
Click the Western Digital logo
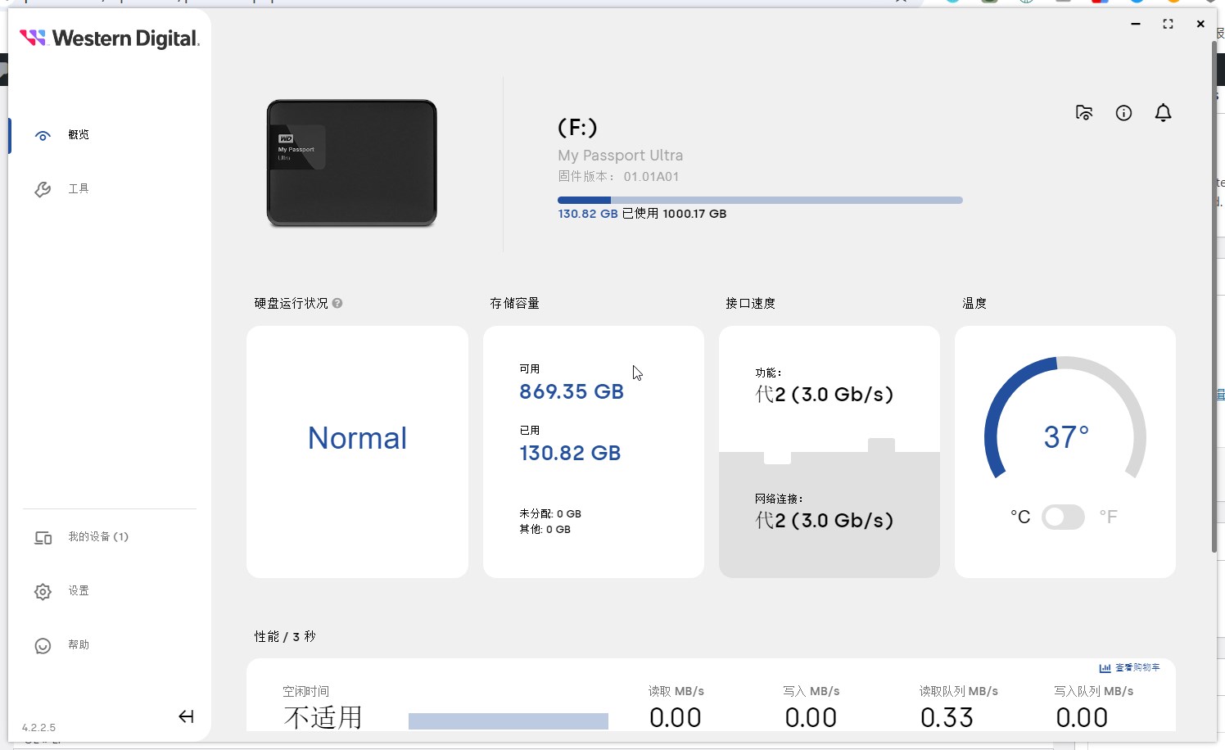(x=110, y=38)
